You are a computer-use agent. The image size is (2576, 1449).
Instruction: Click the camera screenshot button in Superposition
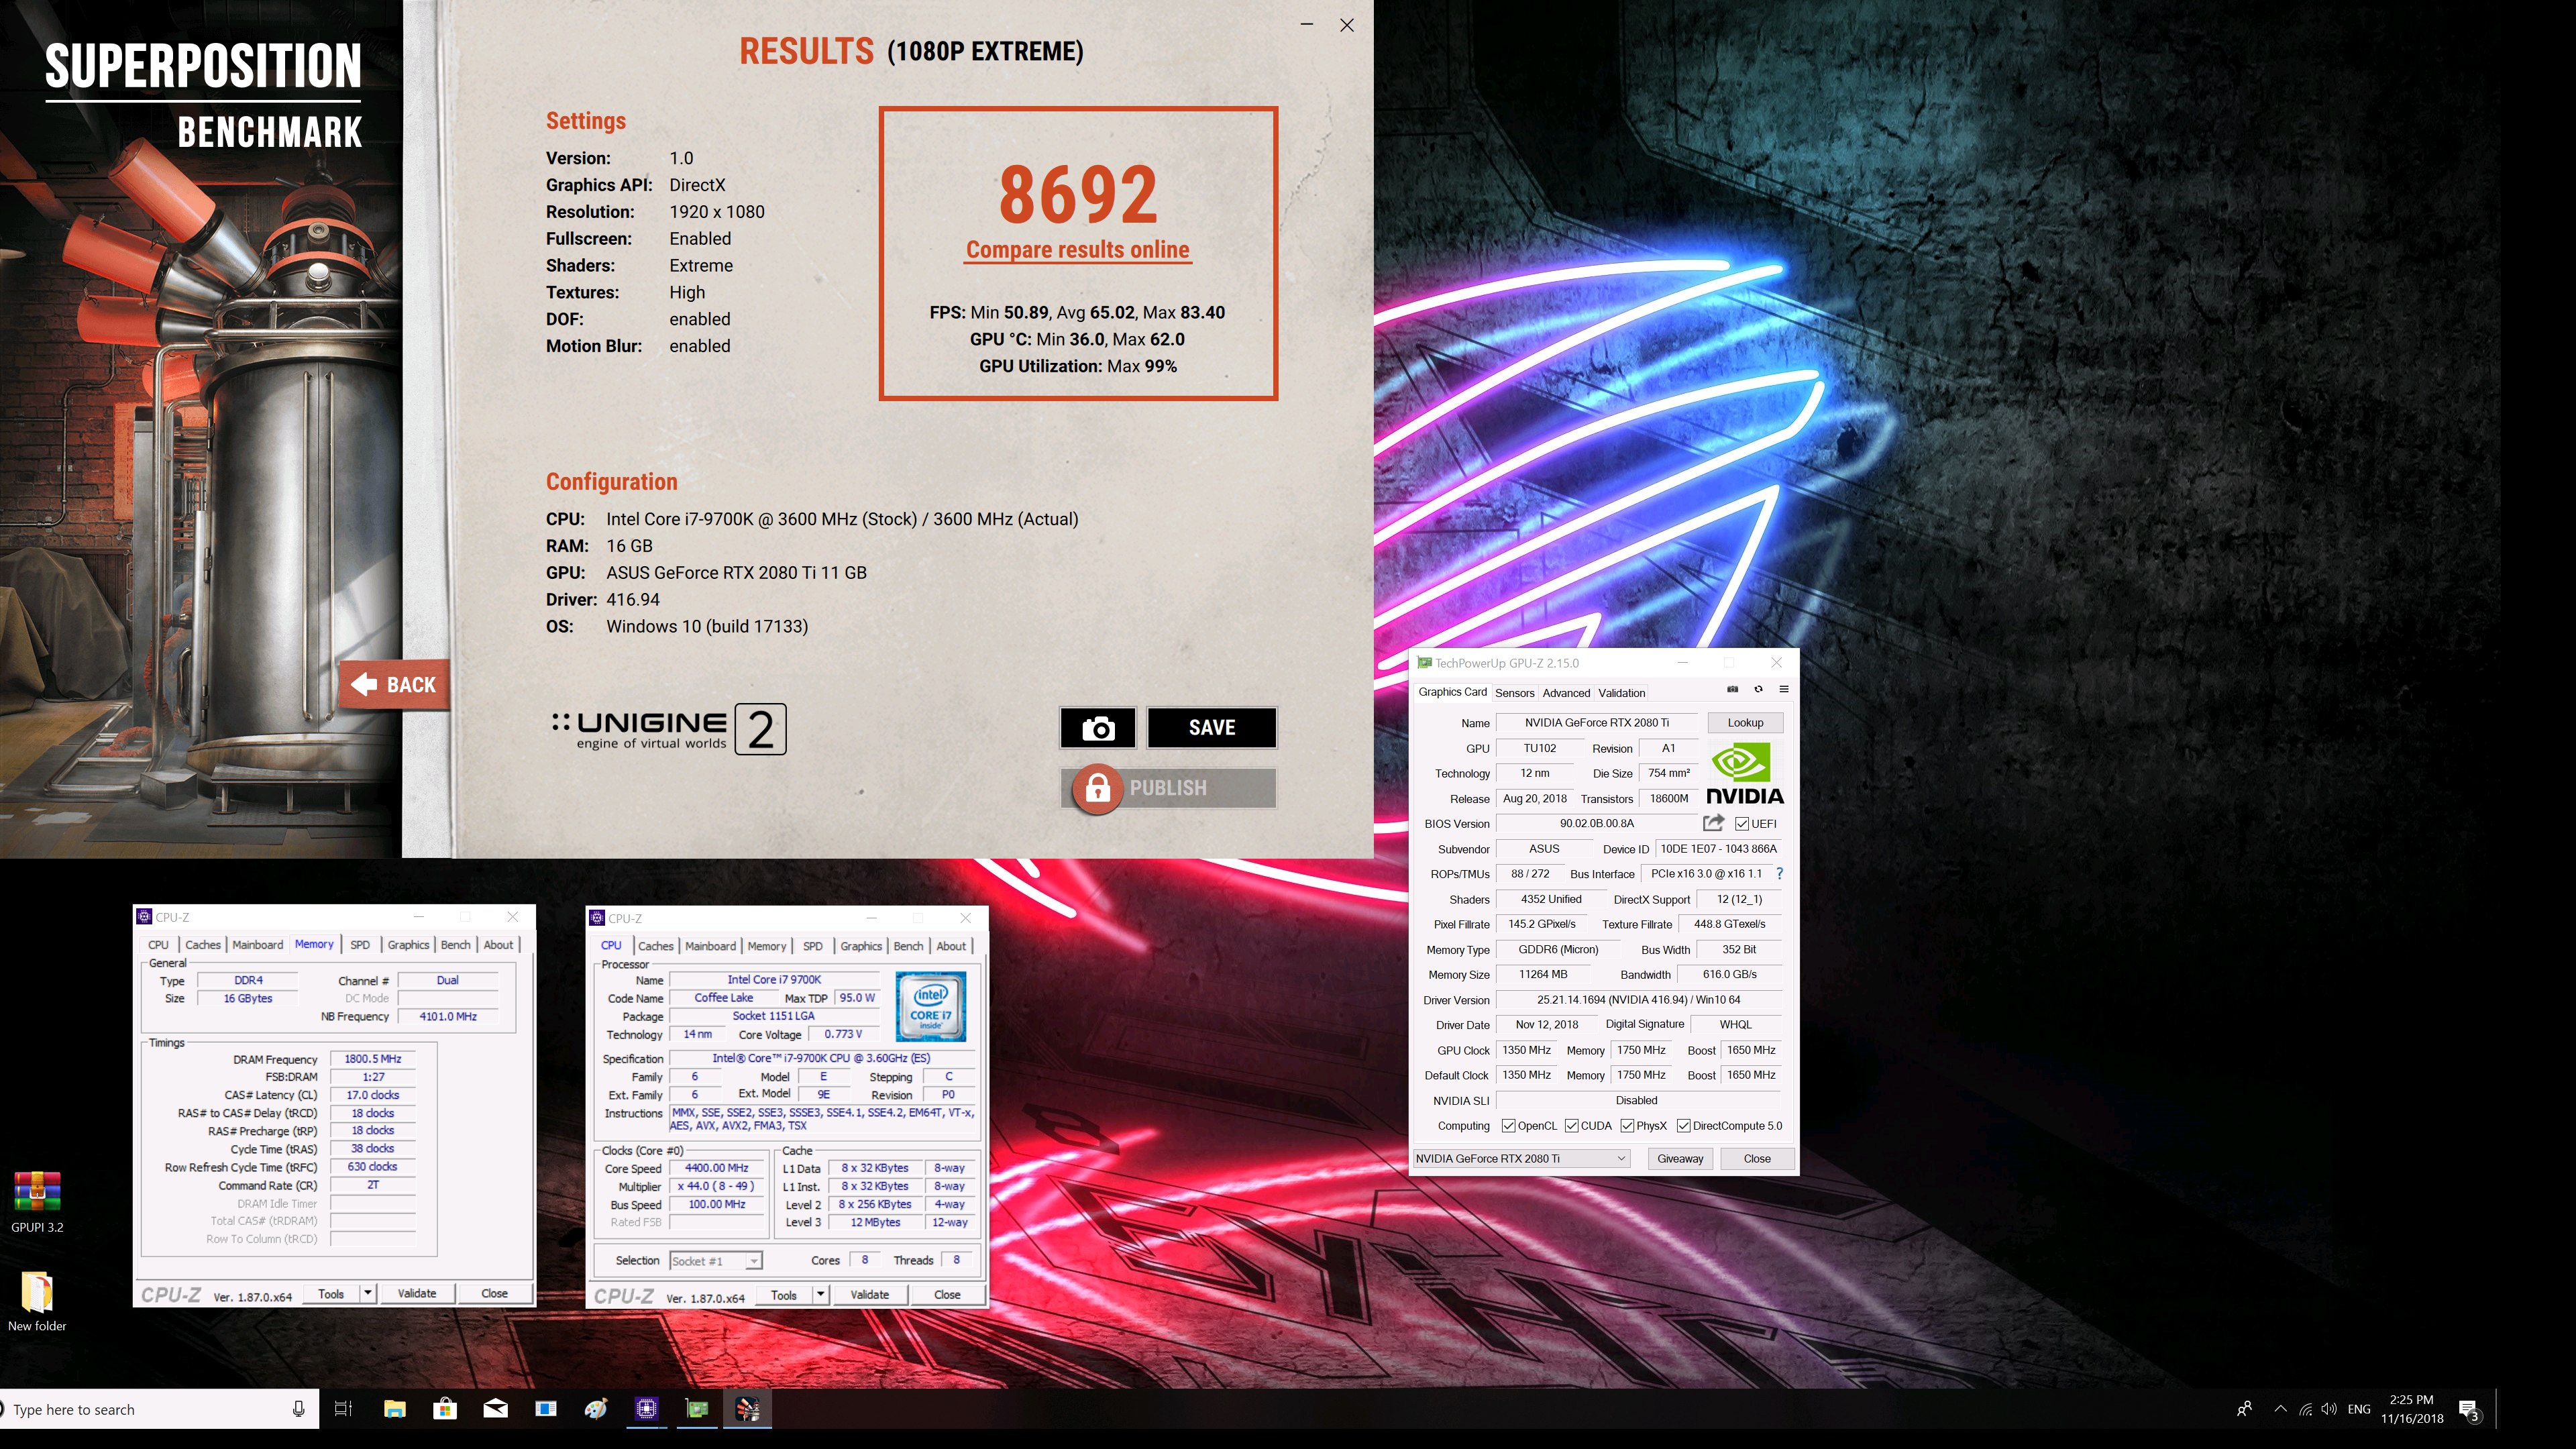pos(1097,728)
